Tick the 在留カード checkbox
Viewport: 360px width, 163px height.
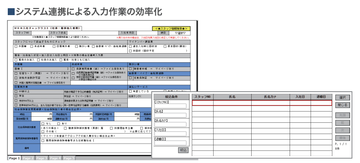tap(16, 74)
